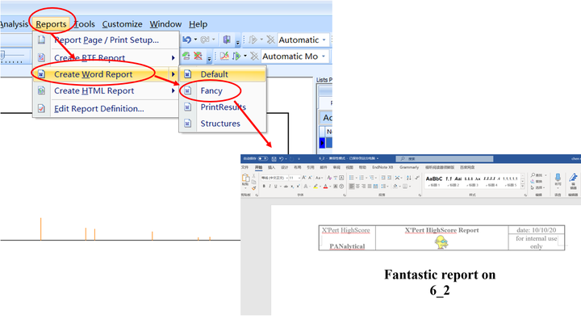Screen dimensions: 581x323
Task: Click the green pattern icon in second toolbar
Action: (x=186, y=56)
